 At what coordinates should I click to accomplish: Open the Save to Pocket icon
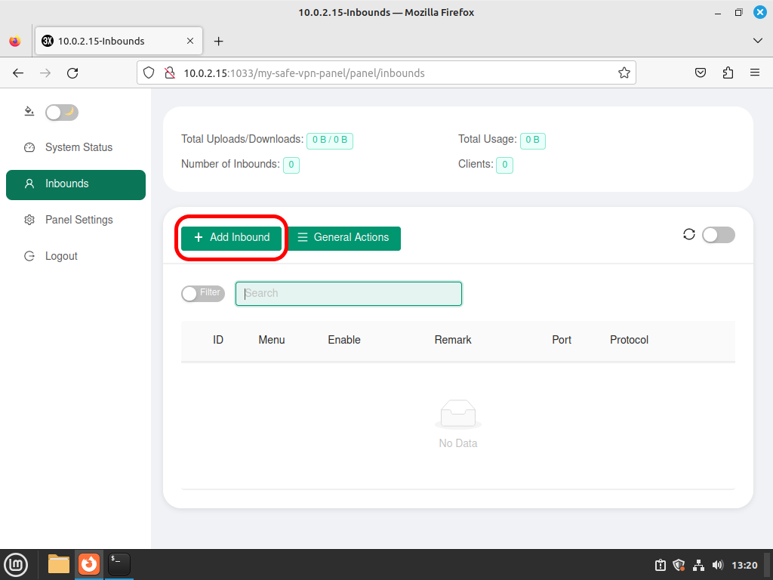(x=700, y=73)
